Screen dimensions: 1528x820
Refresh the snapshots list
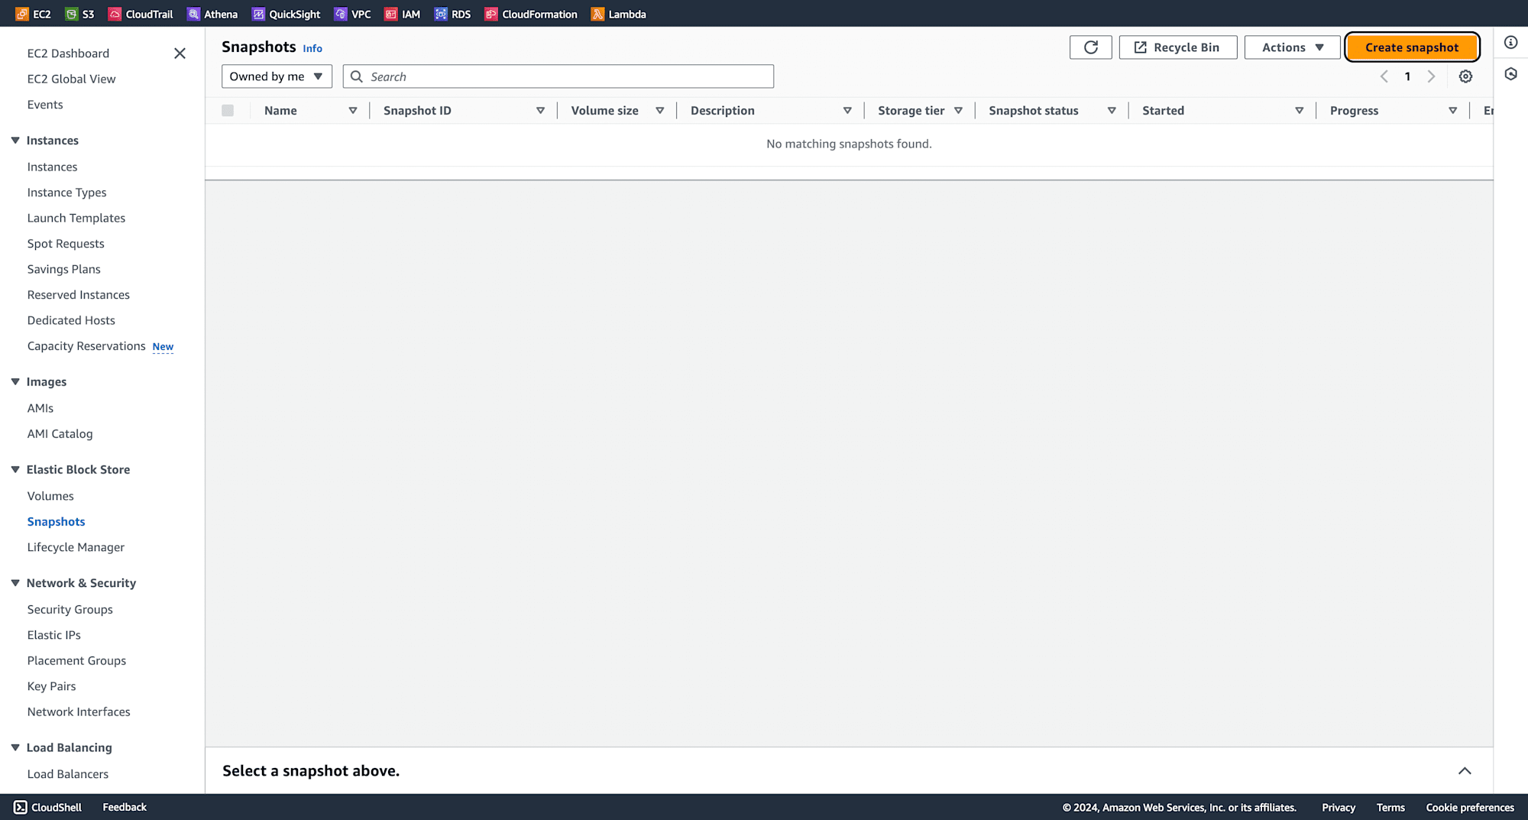(x=1090, y=47)
